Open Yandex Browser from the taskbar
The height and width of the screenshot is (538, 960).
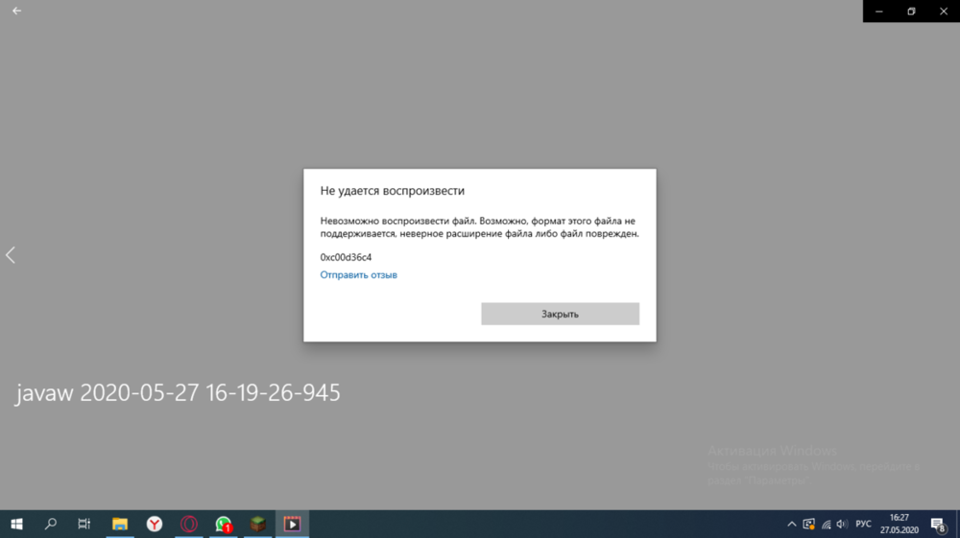pyautogui.click(x=155, y=524)
